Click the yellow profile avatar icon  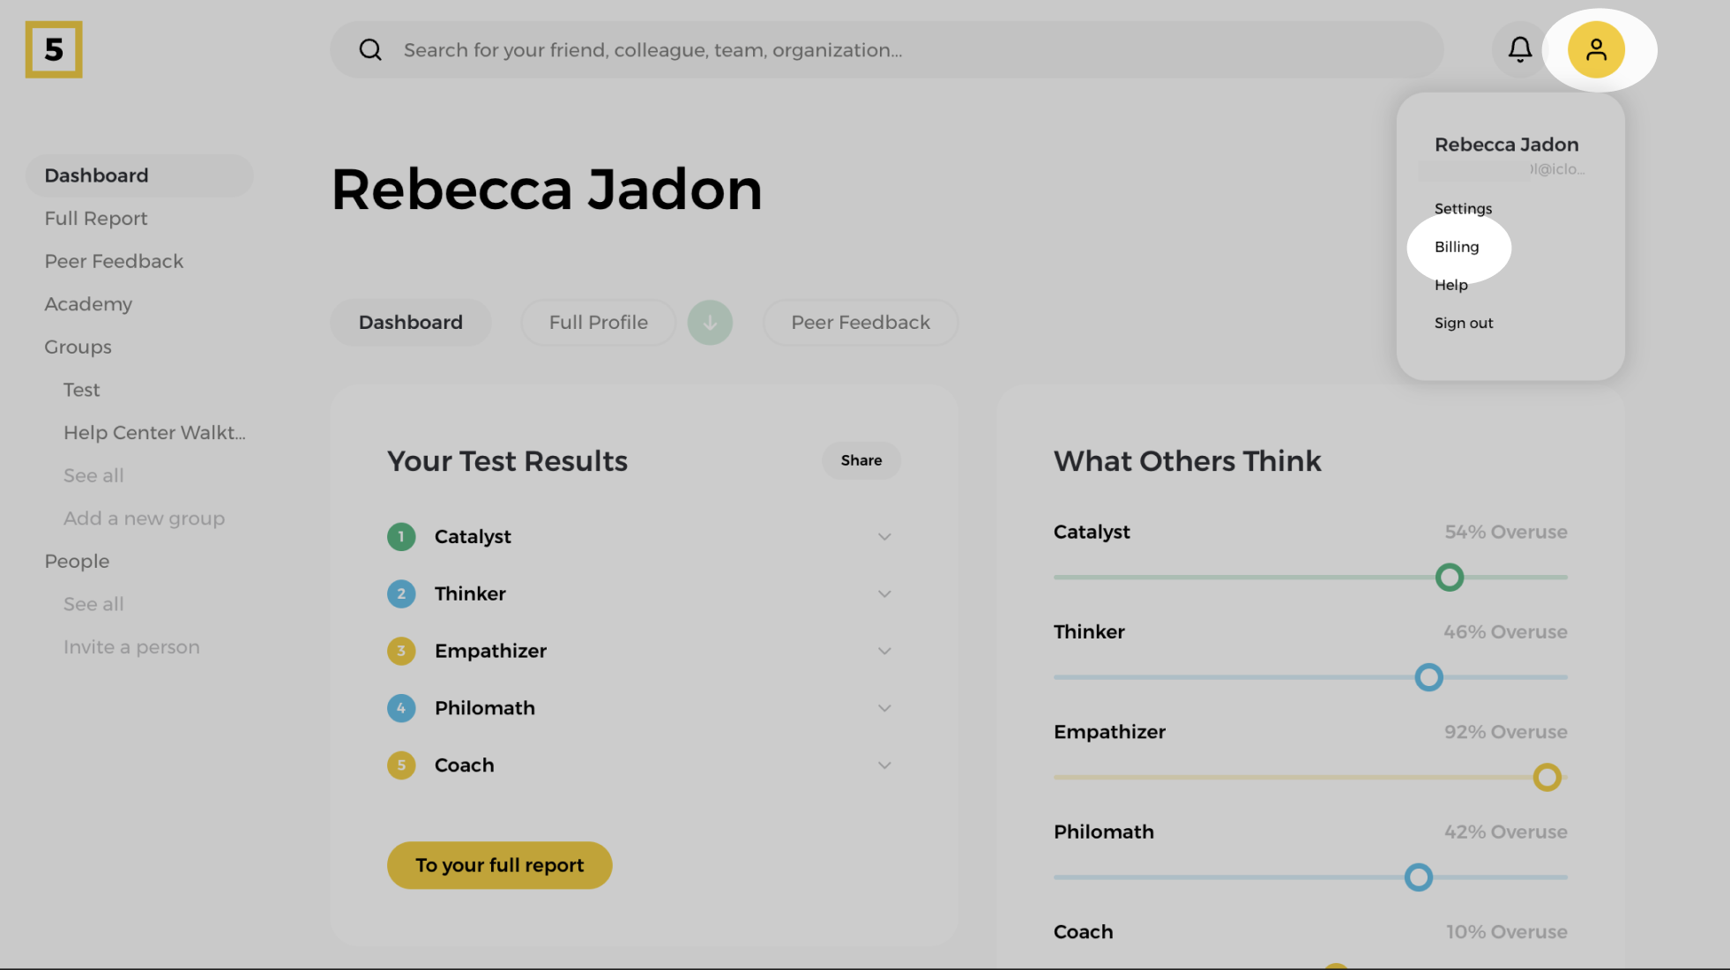tap(1595, 49)
